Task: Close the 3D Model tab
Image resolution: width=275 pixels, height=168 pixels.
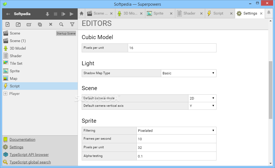Action: [141, 13]
